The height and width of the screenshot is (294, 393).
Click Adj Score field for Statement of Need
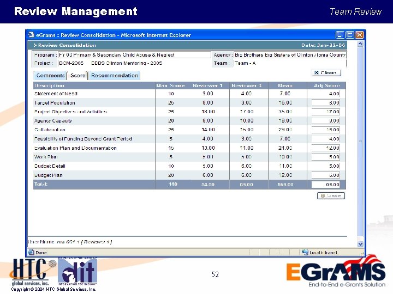325,94
